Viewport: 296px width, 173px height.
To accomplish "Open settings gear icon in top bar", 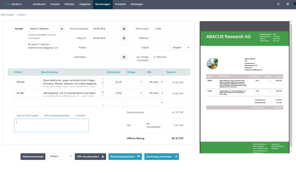I will [288, 4].
